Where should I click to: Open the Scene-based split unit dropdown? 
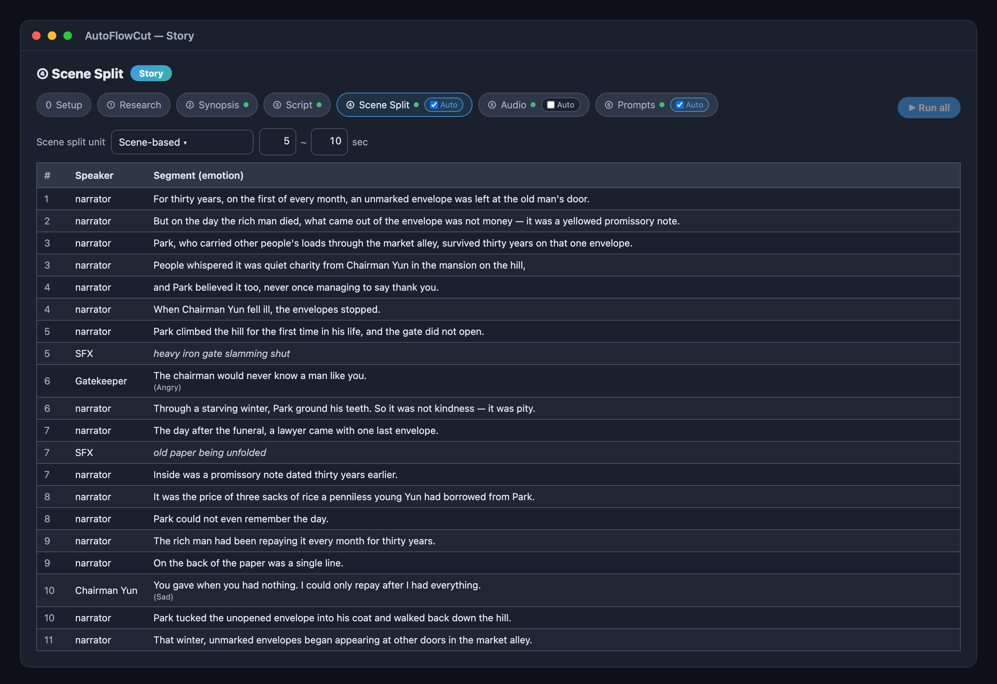182,142
